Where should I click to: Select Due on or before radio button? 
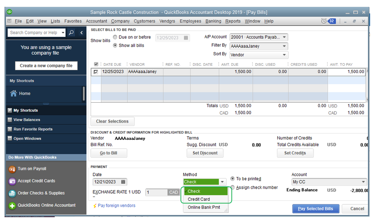coord(115,37)
